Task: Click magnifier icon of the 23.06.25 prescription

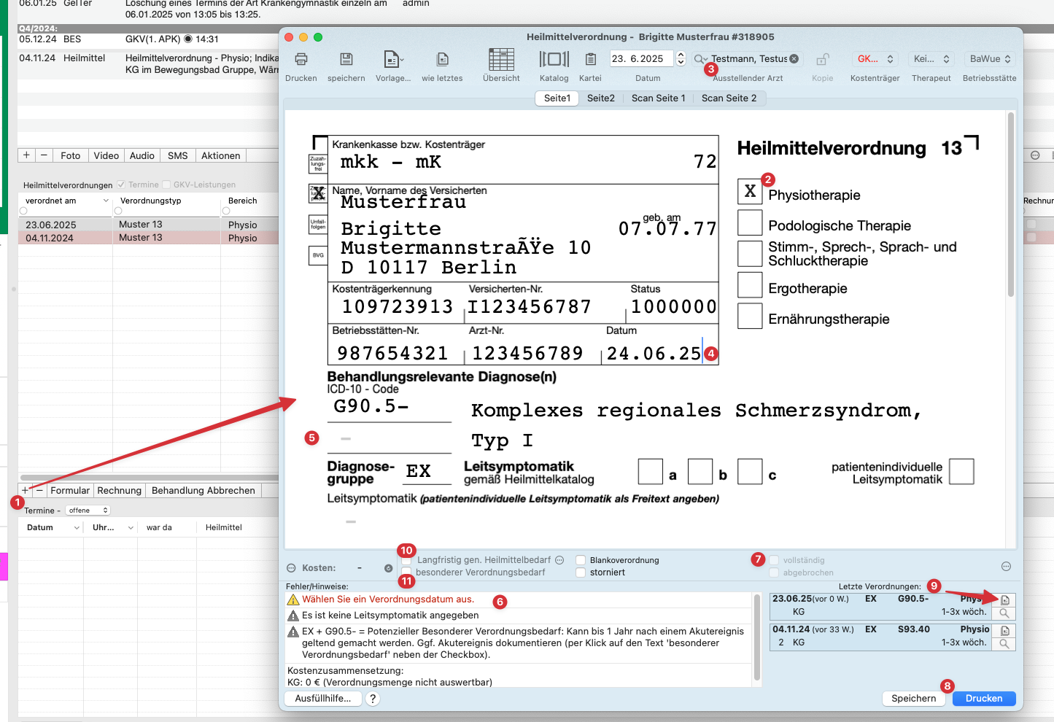Action: pyautogui.click(x=1004, y=613)
